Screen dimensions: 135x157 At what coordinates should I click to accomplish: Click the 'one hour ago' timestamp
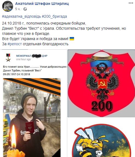[x=24, y=59]
